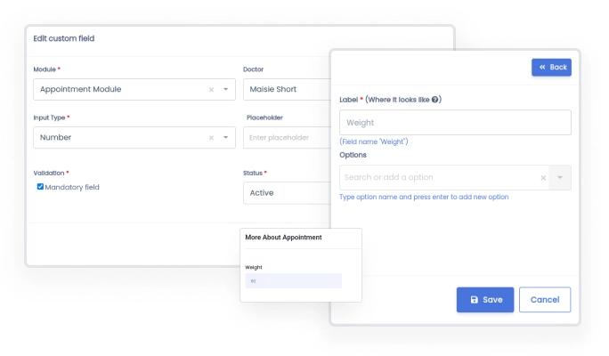Click the Label input with Weight
609x356 pixels.
tap(455, 122)
